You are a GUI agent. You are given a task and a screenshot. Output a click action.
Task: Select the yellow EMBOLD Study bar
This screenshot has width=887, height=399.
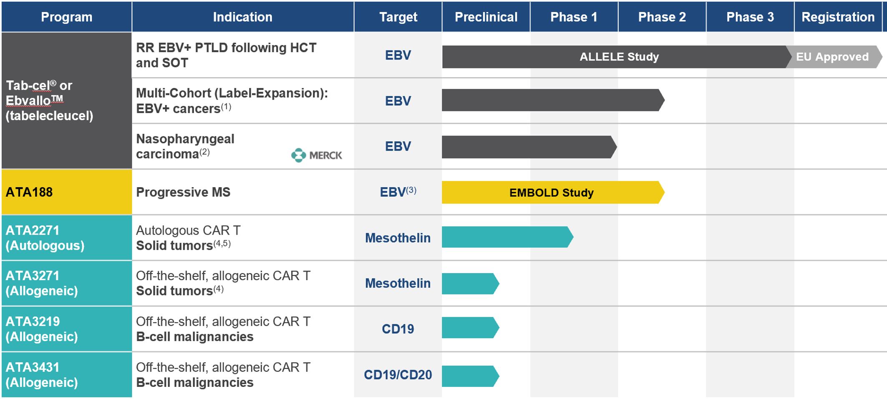click(x=553, y=192)
